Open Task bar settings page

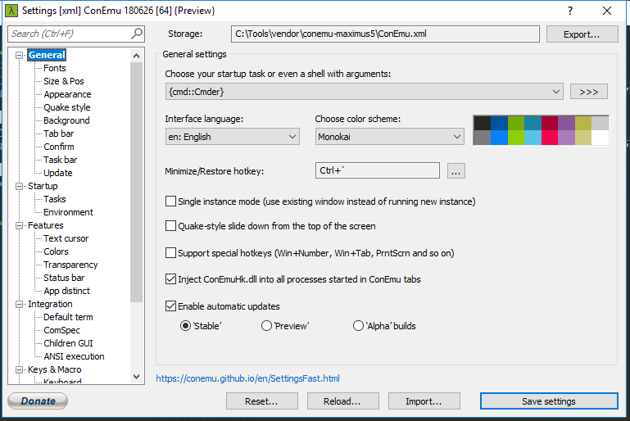tap(61, 160)
